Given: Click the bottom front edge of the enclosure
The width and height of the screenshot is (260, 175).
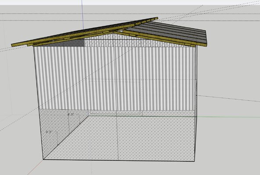Looking at the screenshot, I should coord(119,160).
